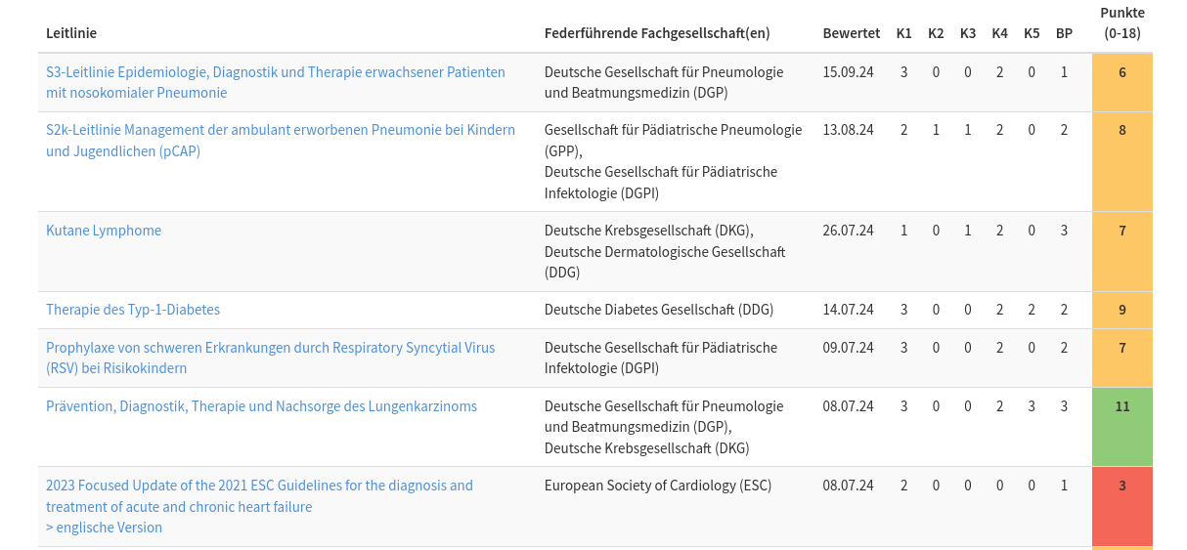Open the RSV Prophylaxe bei Risikokindern link
1187x550 pixels.
click(270, 348)
